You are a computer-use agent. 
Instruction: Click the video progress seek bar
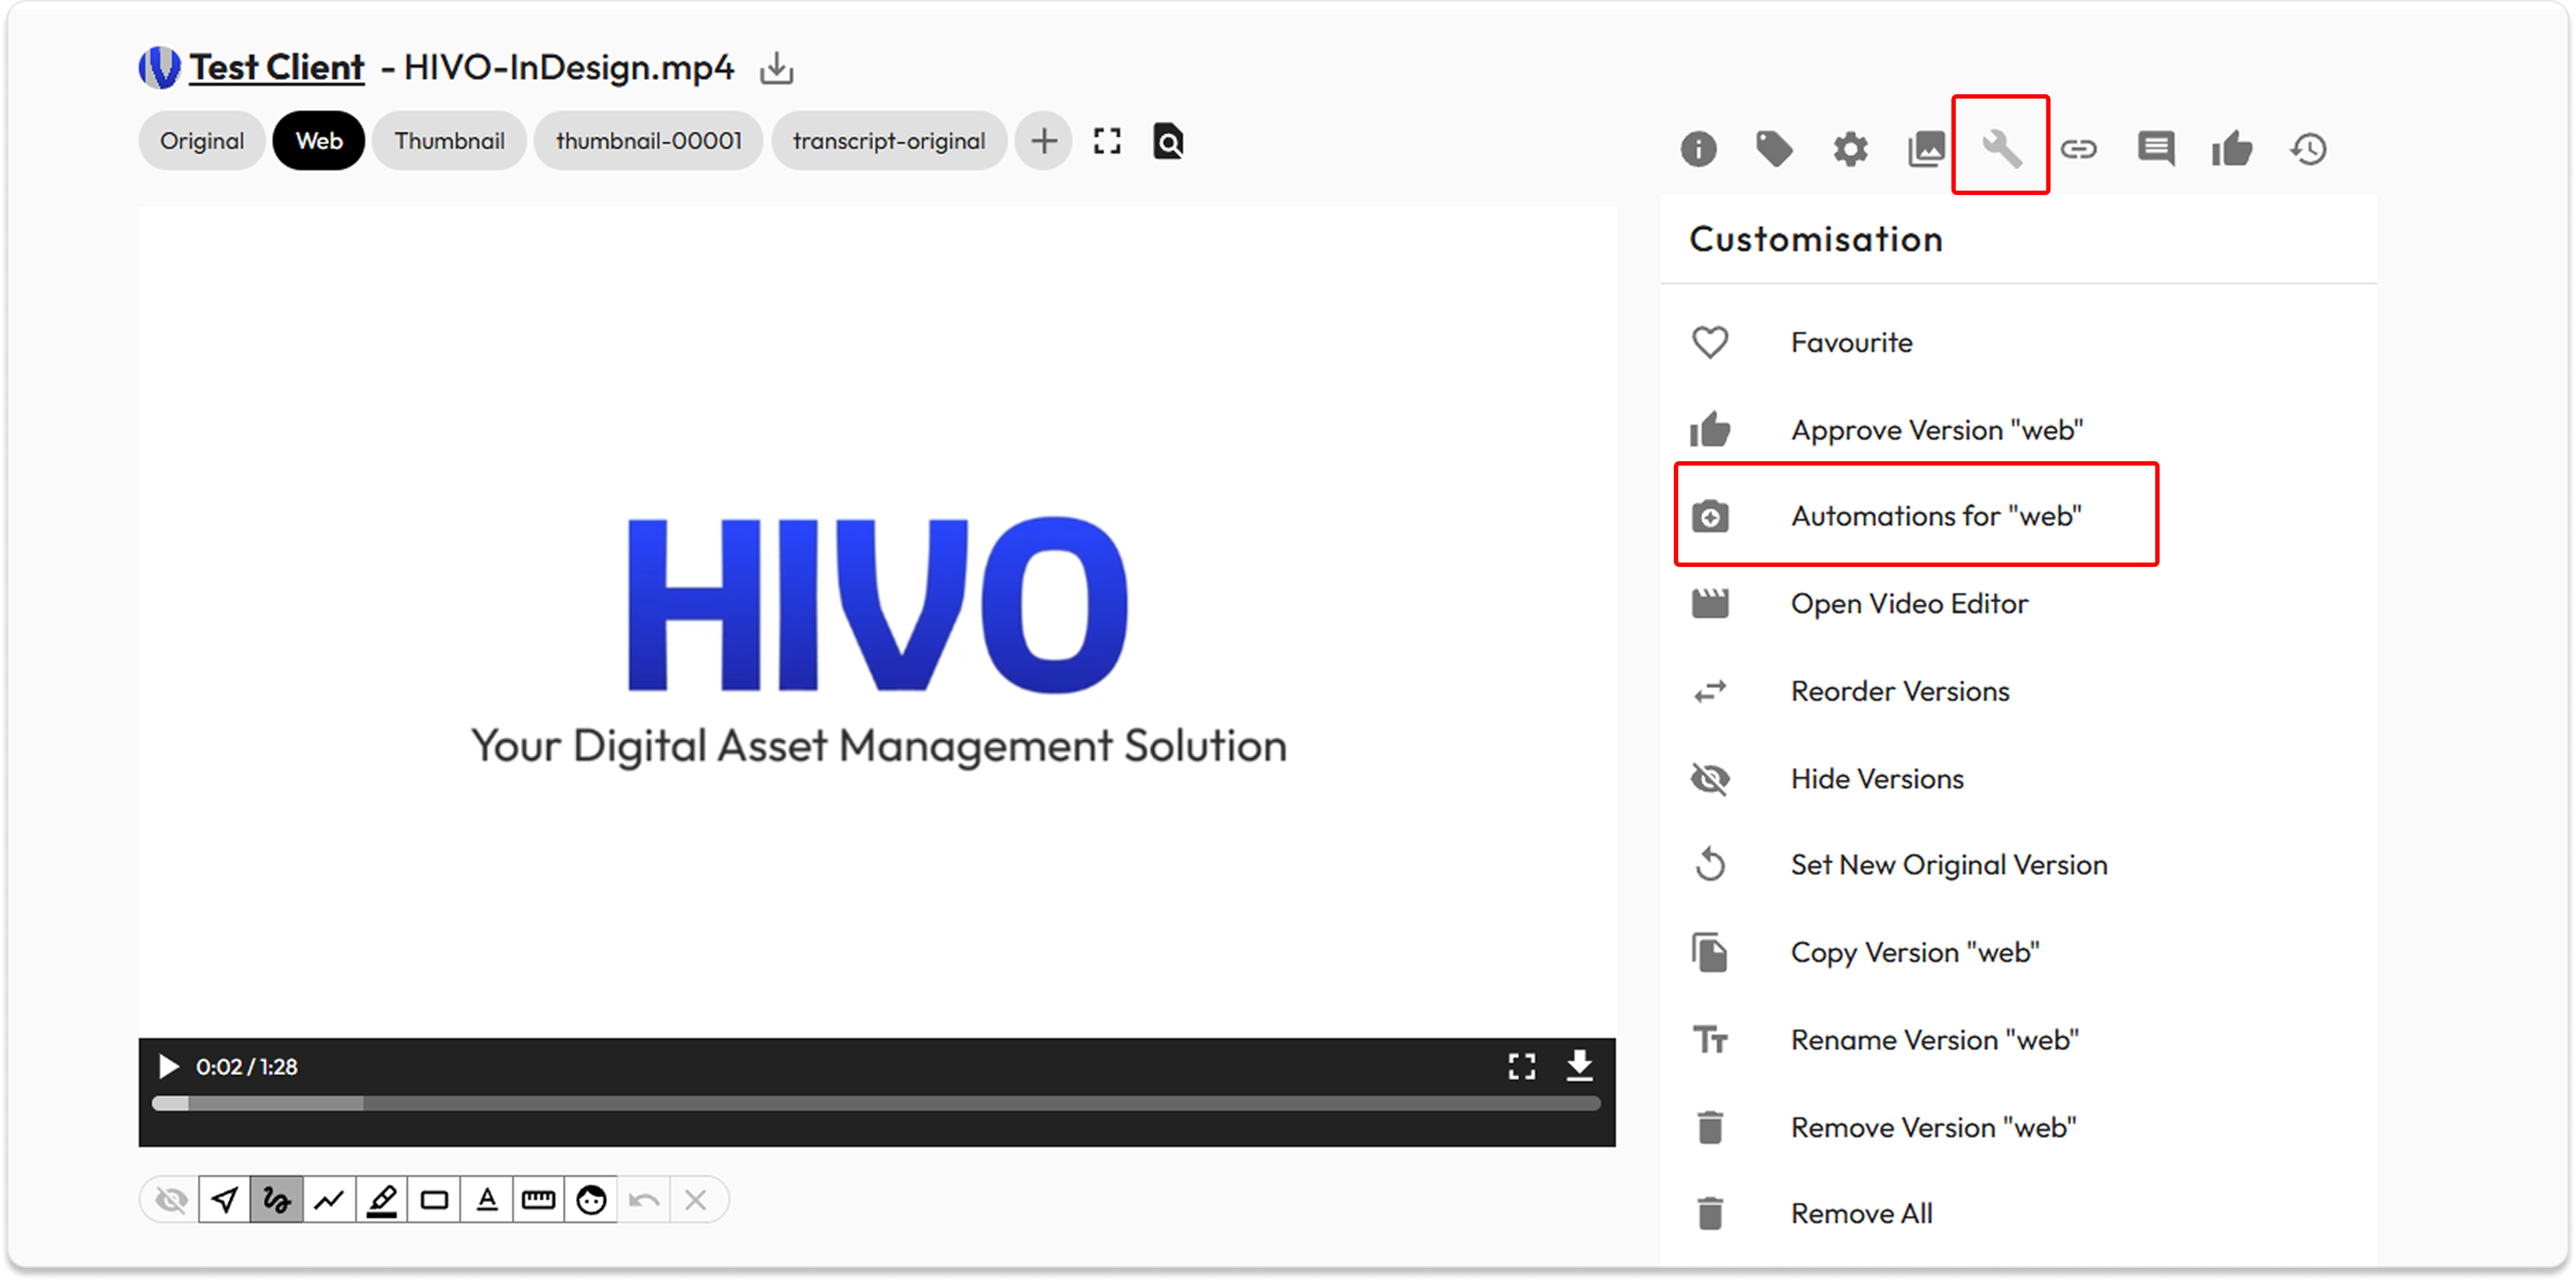(876, 1103)
